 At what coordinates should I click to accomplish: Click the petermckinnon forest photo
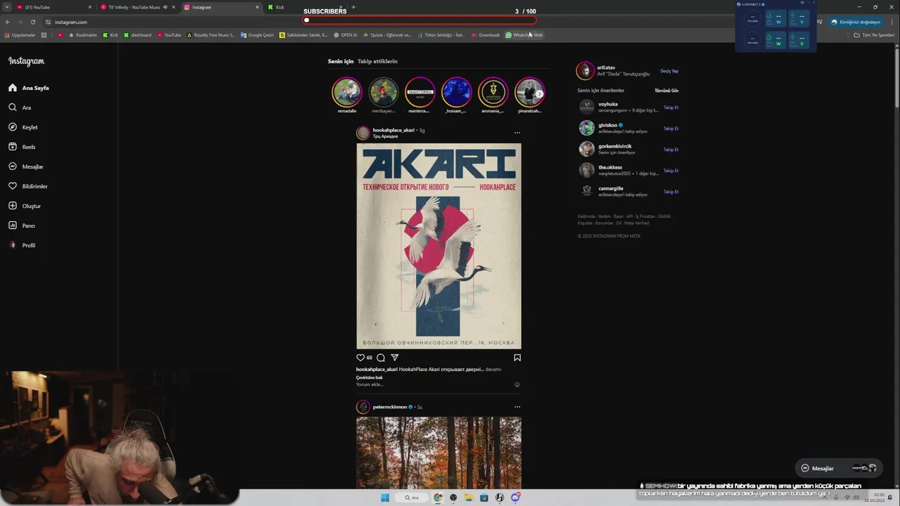[439, 453]
